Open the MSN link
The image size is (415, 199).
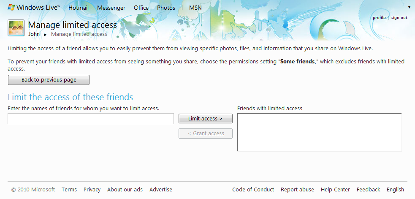coord(195,8)
